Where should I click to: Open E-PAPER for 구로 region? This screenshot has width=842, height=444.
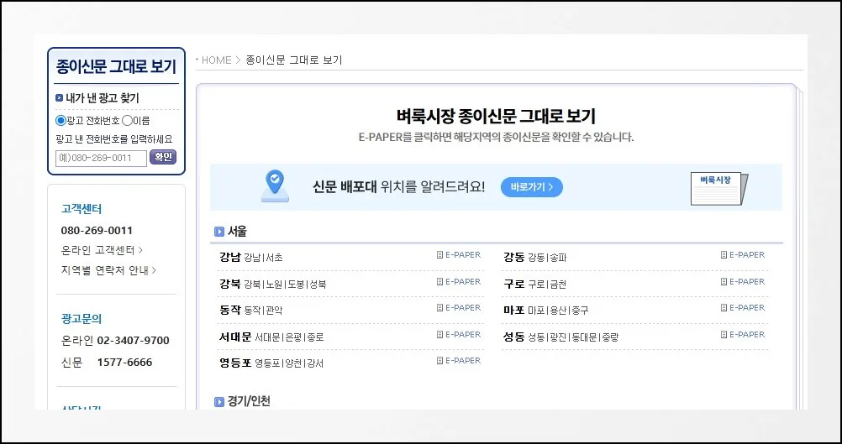coord(743,281)
